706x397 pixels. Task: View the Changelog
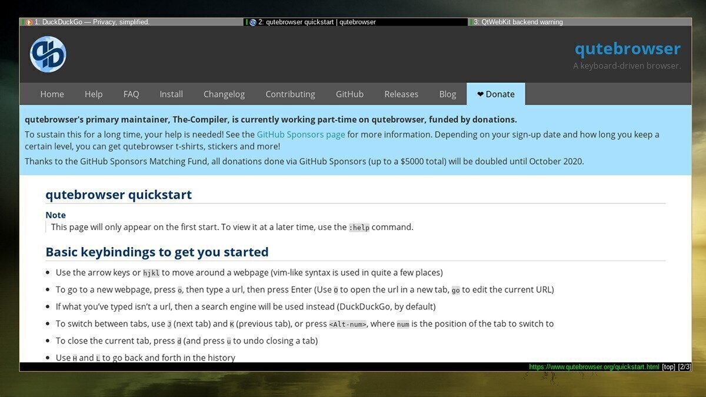(x=224, y=94)
